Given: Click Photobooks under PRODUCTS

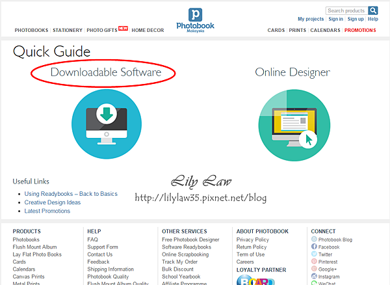Looking at the screenshot, I should (26, 239).
